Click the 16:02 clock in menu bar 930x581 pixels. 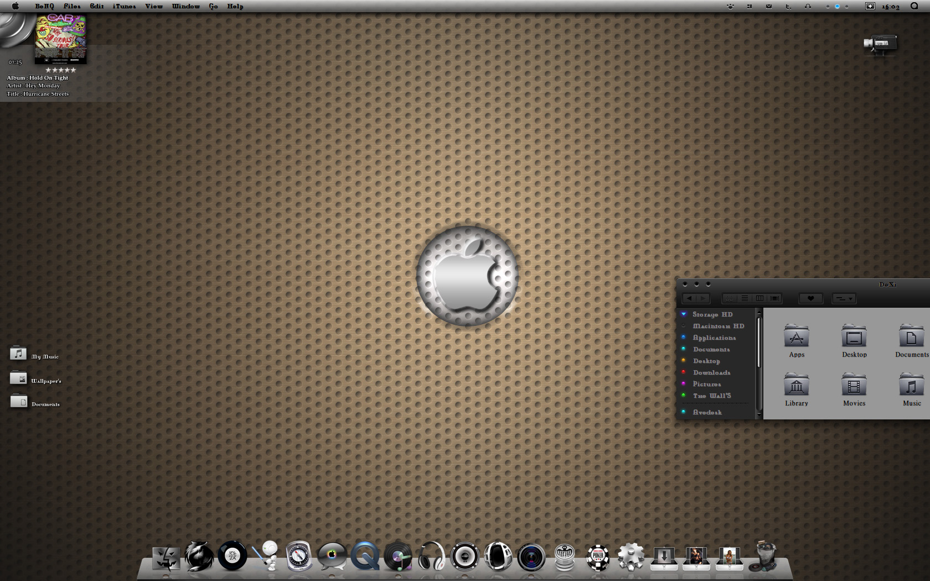[891, 7]
